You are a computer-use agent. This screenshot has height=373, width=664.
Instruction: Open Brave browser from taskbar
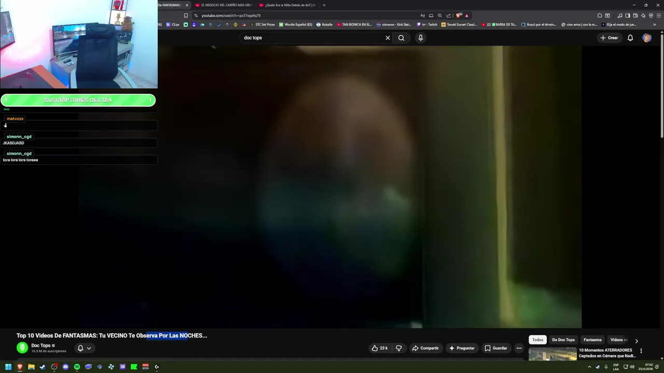point(20,367)
